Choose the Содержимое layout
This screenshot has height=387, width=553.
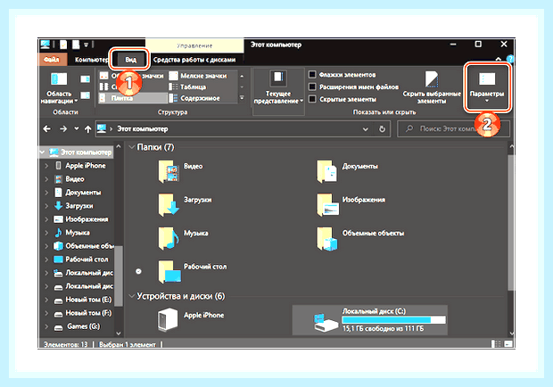point(194,98)
